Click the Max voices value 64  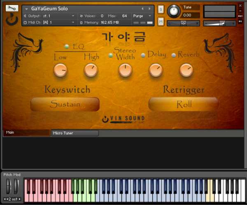point(124,16)
